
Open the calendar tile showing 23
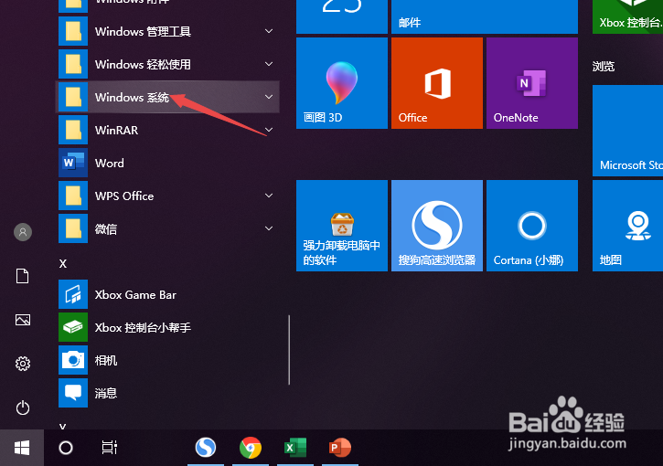[x=342, y=16]
